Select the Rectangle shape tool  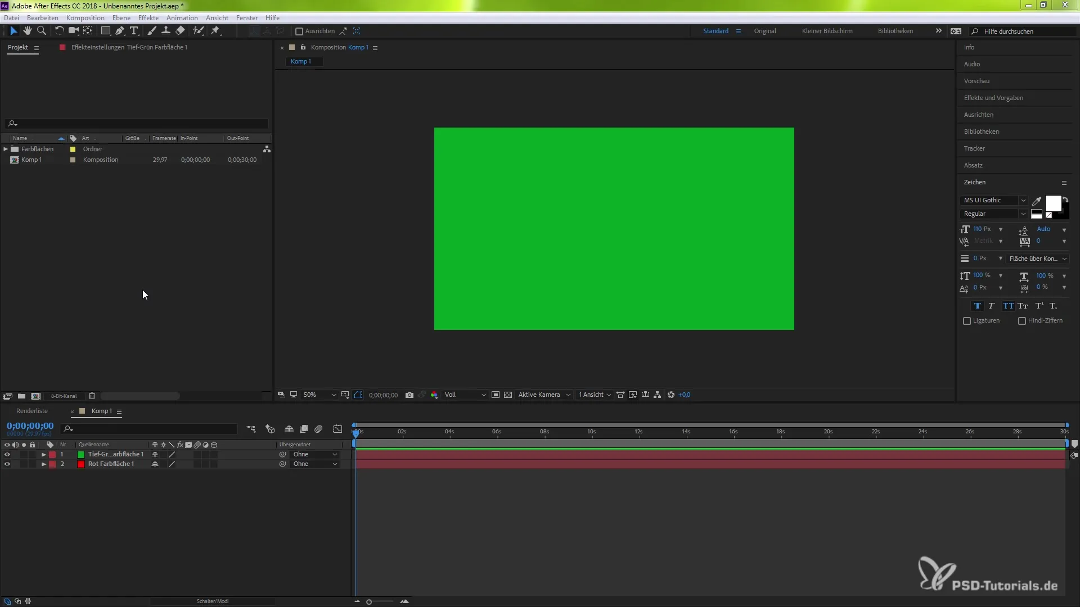point(105,31)
